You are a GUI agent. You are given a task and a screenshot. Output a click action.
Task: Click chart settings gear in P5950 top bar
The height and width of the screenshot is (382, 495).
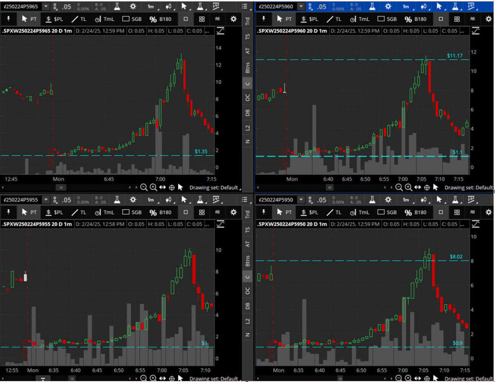tap(388, 200)
